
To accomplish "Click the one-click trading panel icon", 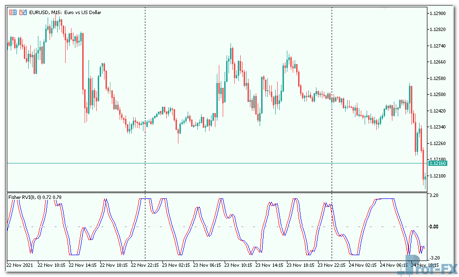I will point(13,12).
